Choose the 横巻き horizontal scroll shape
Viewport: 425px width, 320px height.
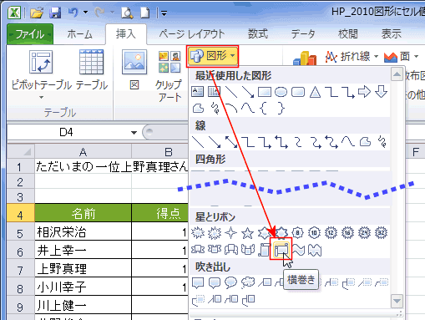281,249
